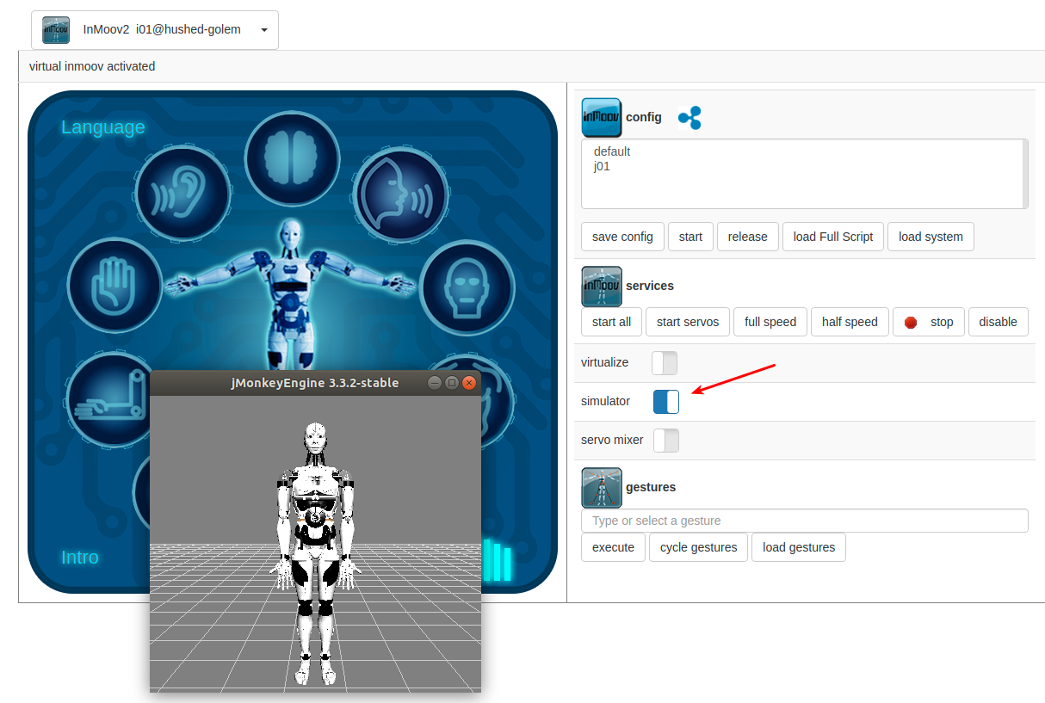
Task: Maximize the jMonkeyEngine window
Action: (452, 383)
